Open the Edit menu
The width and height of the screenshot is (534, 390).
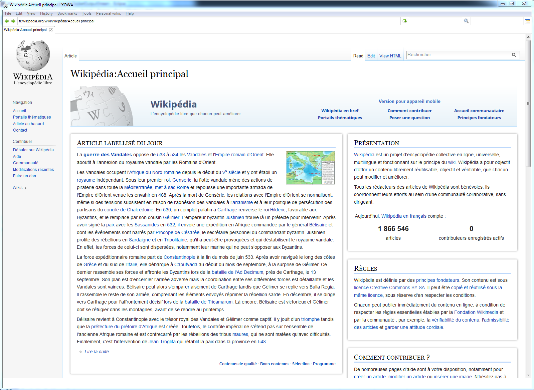[x=19, y=13]
